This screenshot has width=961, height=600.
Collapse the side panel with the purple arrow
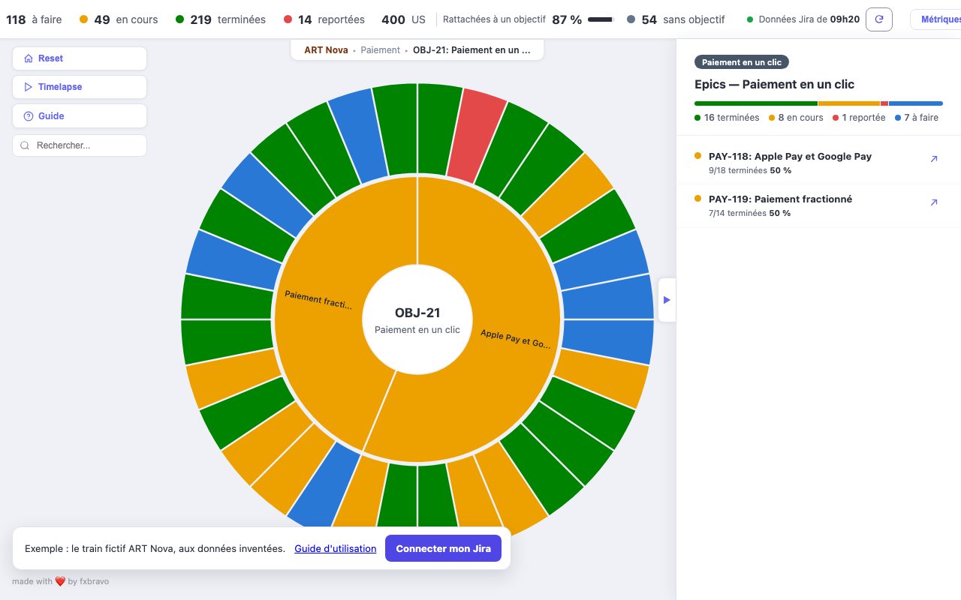(x=667, y=300)
